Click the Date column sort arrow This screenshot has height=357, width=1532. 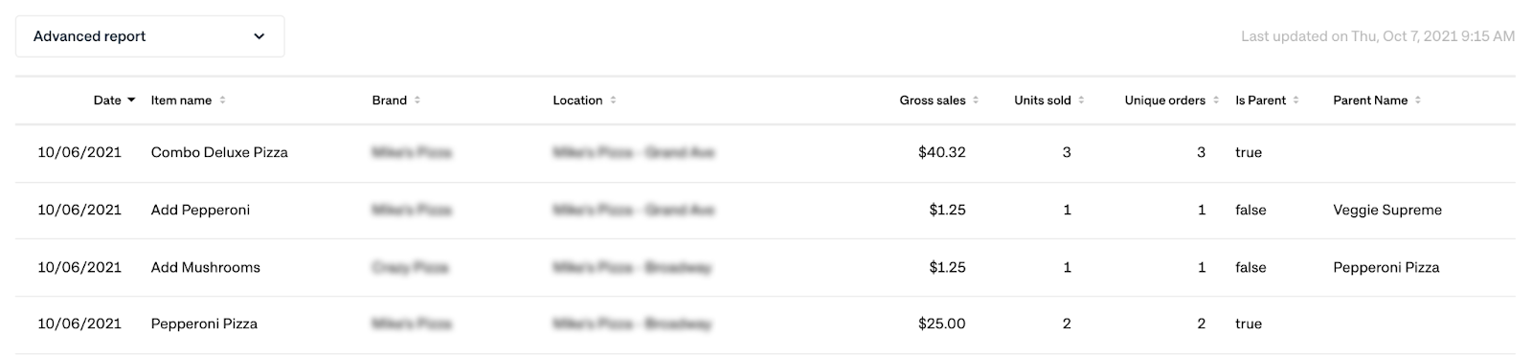[131, 100]
